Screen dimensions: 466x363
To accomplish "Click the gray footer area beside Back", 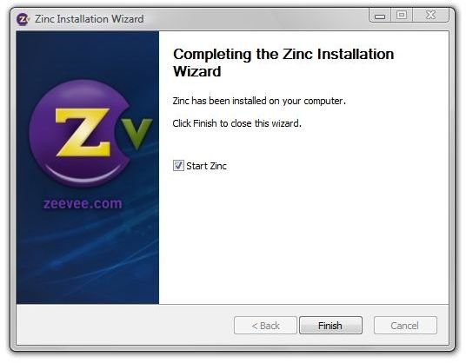I will tap(125, 325).
